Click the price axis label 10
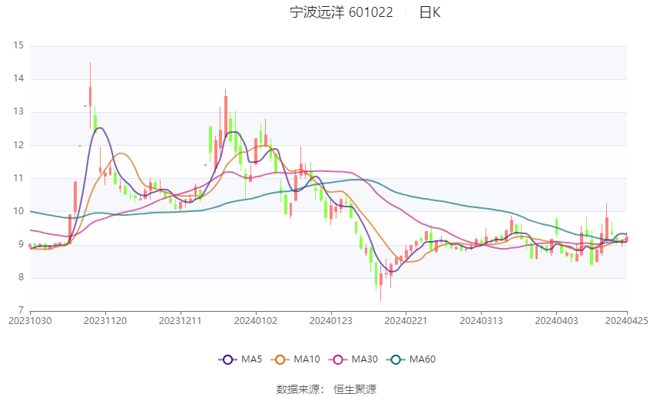Screen dimensions: 653x397 18,211
